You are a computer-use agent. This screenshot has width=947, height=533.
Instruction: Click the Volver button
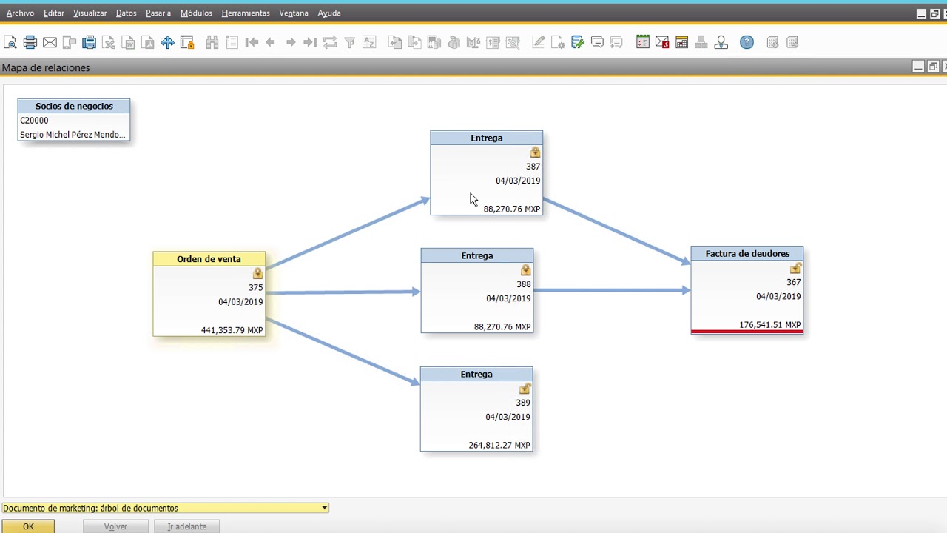point(115,526)
